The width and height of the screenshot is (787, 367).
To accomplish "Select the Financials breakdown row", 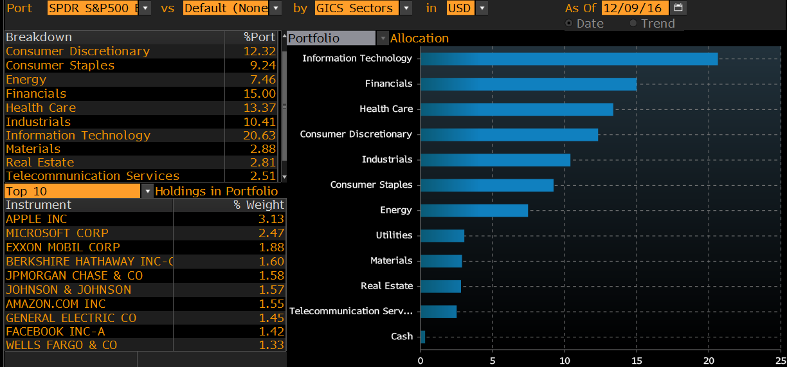I will click(x=141, y=94).
